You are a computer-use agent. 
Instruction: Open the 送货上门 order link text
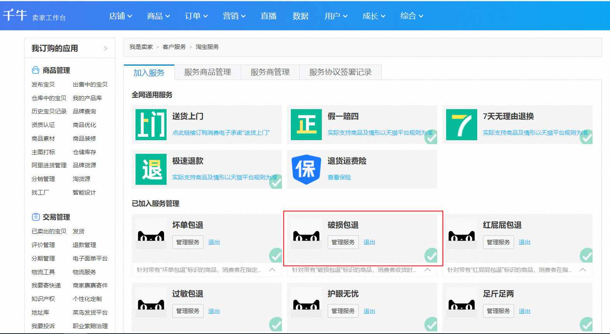[x=221, y=132]
